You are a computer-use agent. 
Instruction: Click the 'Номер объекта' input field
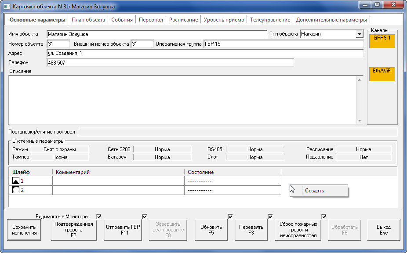(58, 44)
